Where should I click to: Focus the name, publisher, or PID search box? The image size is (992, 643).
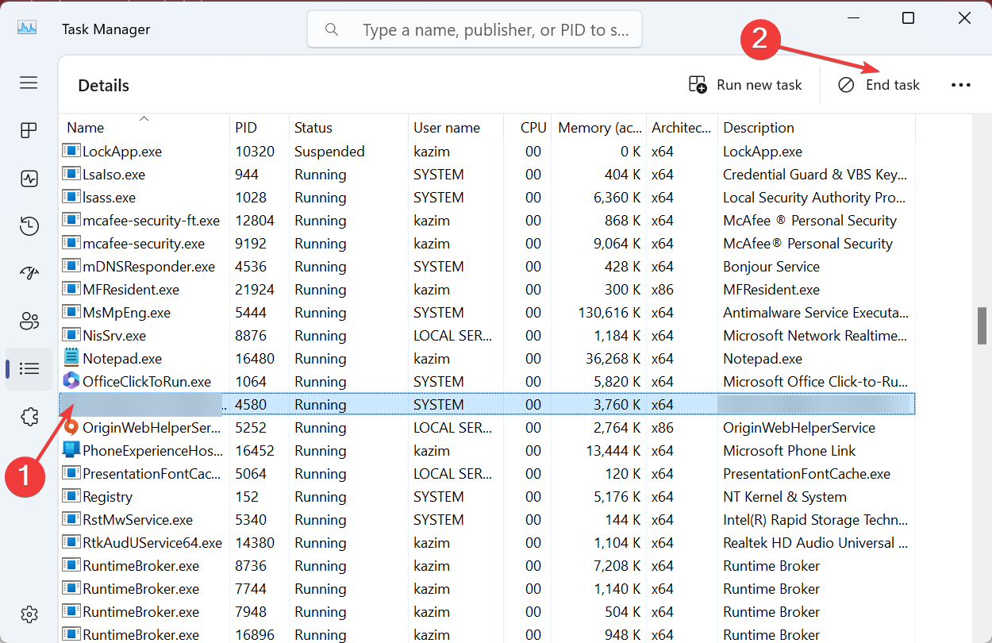click(475, 30)
